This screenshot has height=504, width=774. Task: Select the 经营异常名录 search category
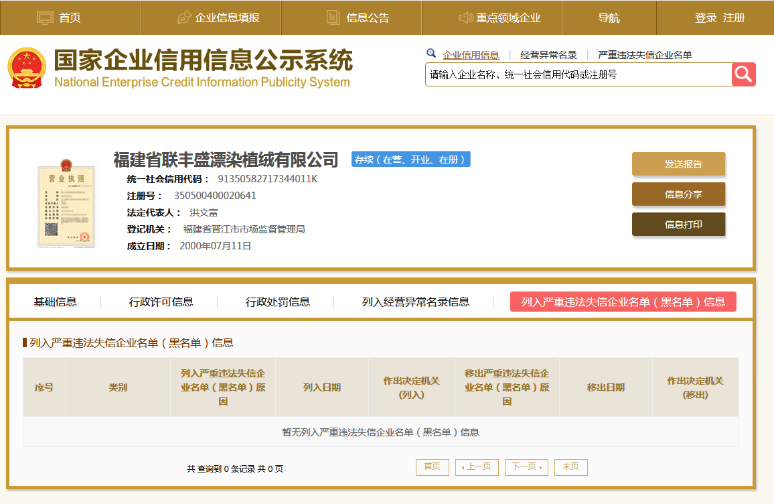tap(548, 55)
